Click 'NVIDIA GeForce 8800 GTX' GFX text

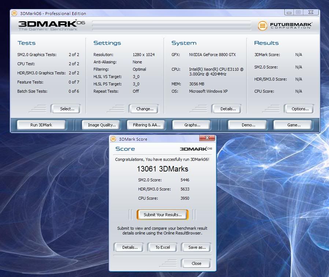(x=212, y=55)
